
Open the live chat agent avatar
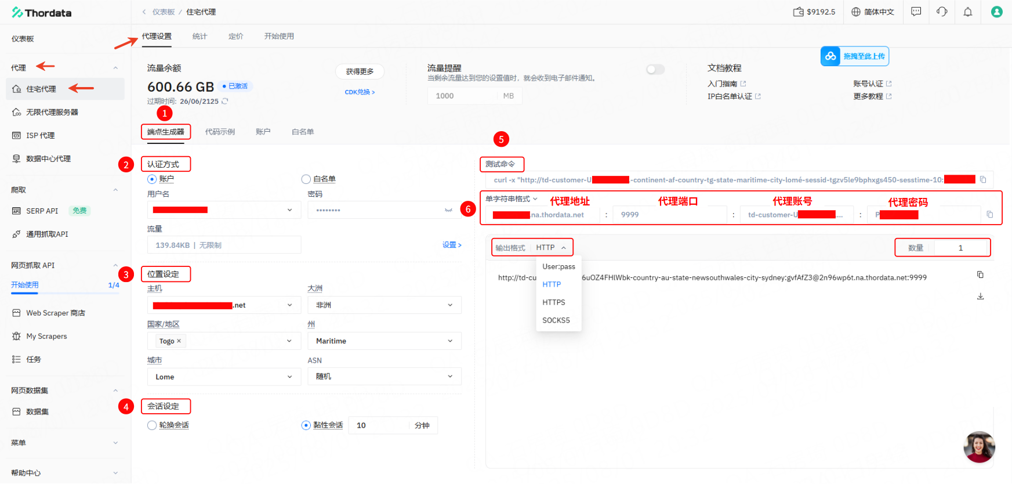[980, 447]
